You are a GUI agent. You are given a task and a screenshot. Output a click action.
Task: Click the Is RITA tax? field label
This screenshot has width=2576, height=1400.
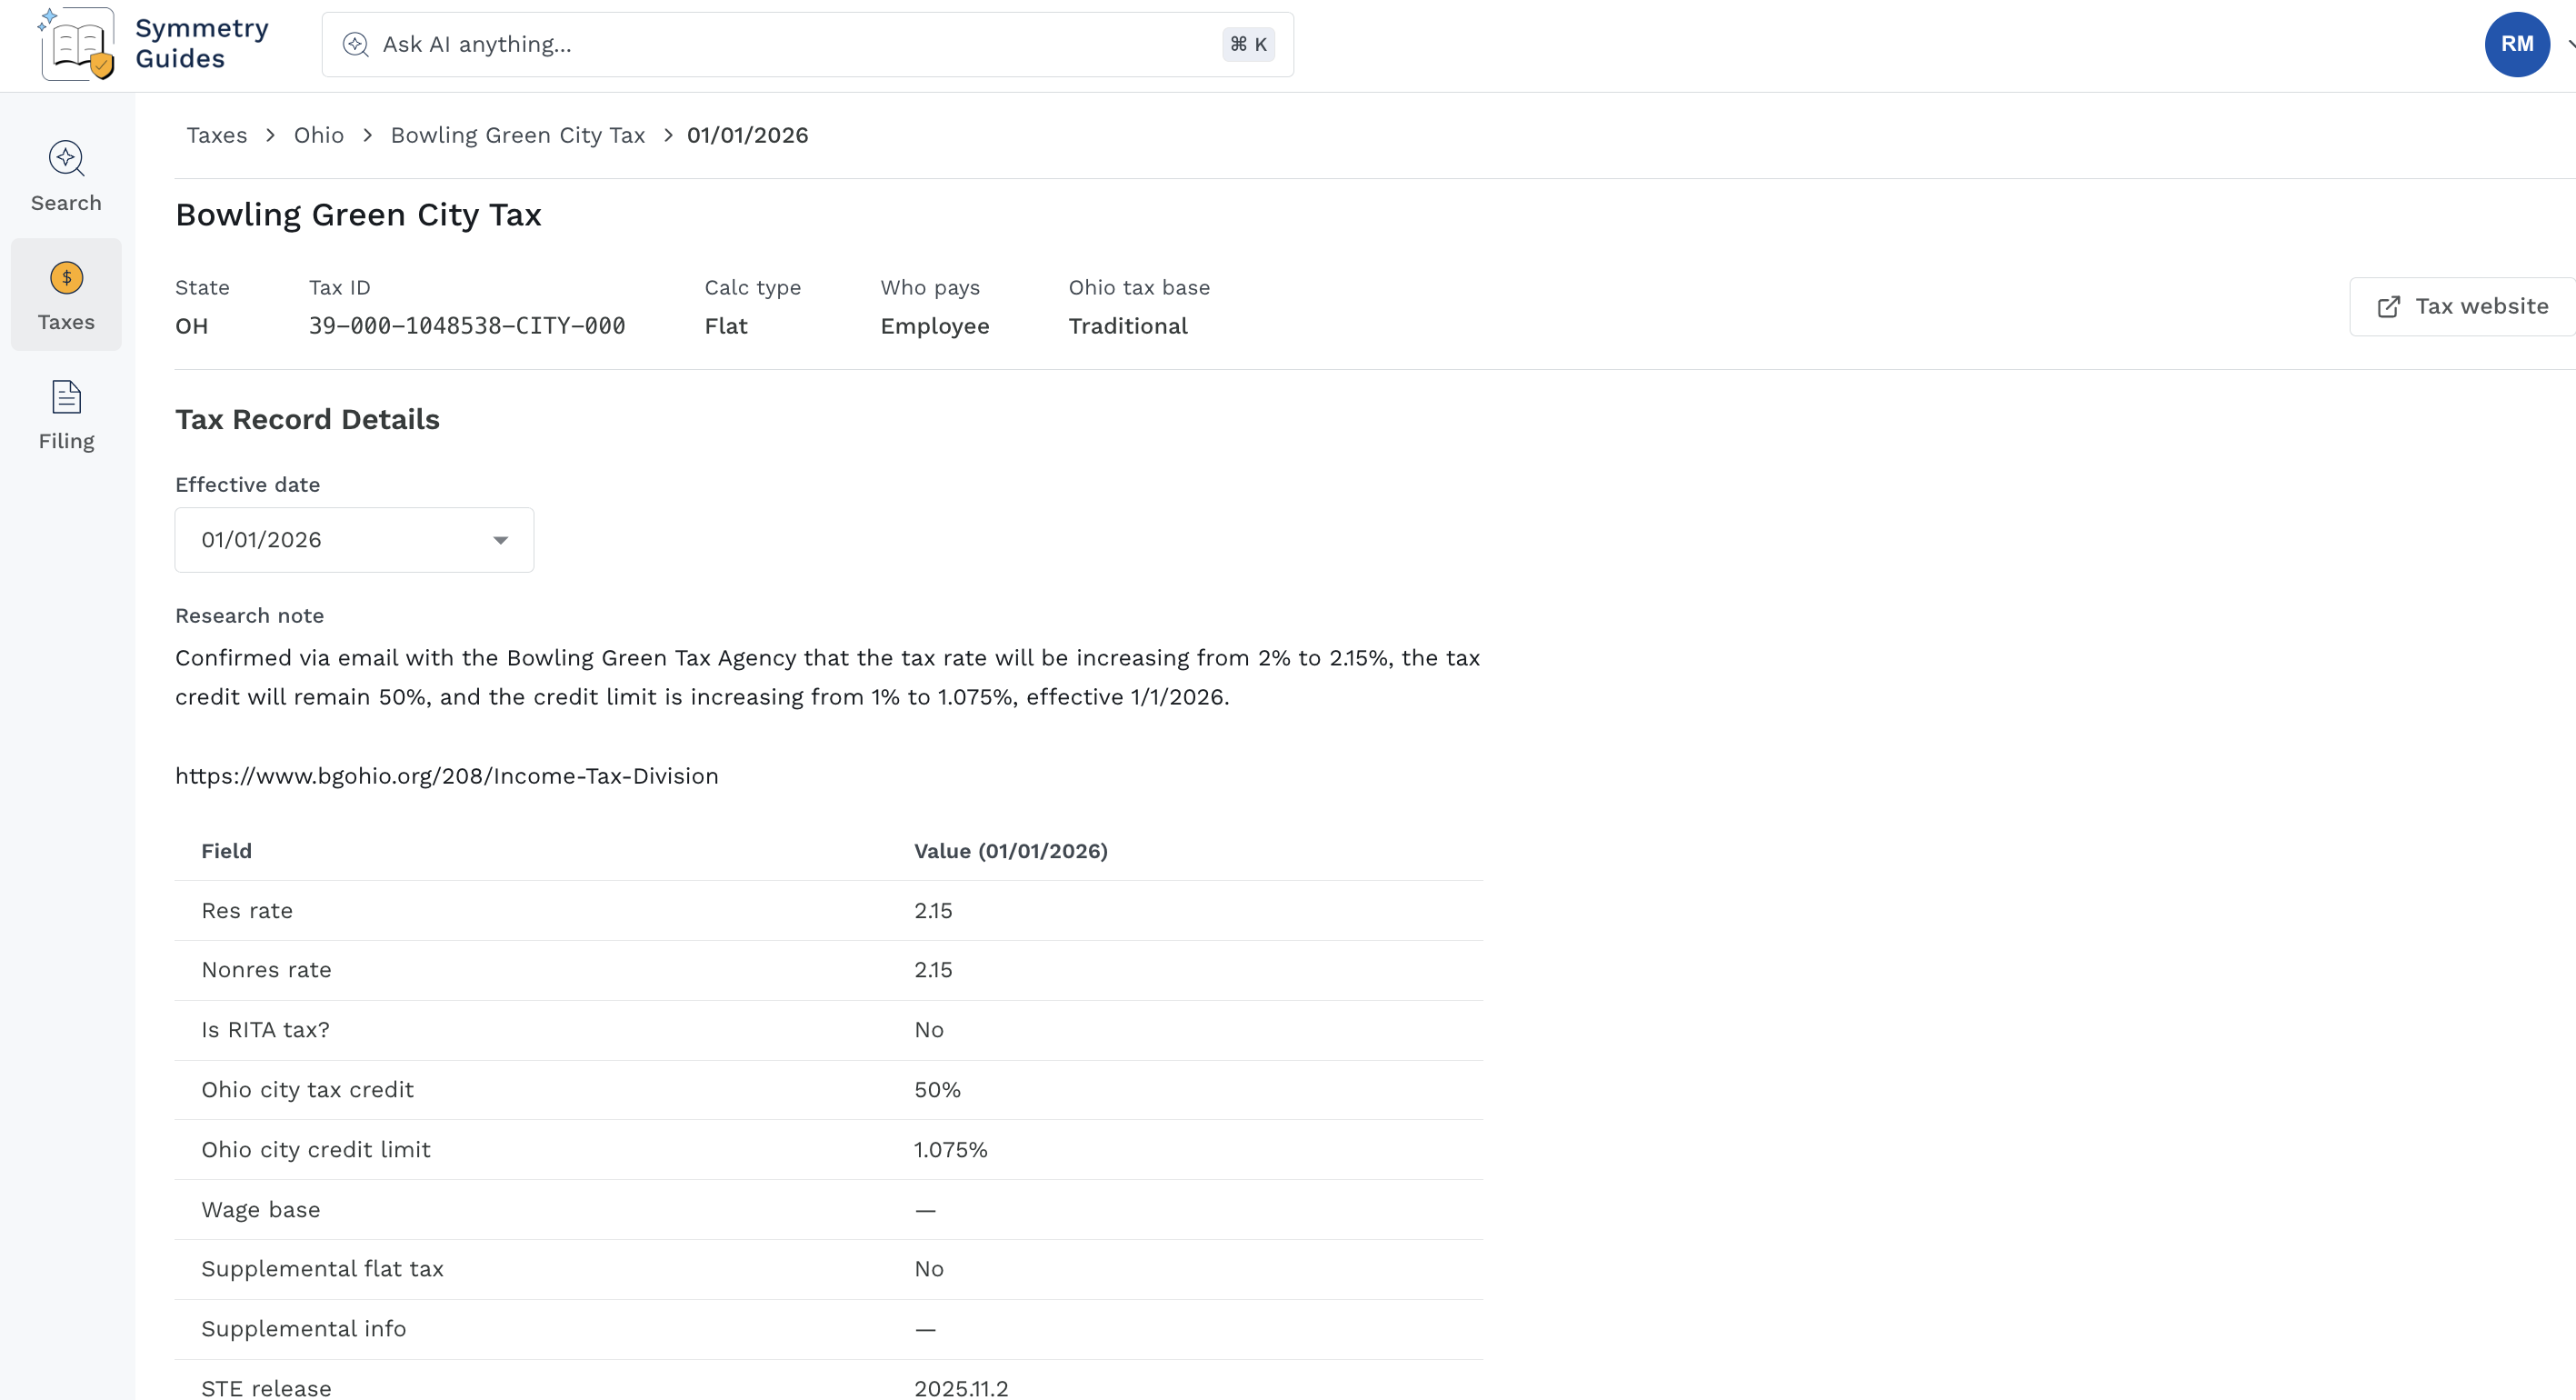coord(265,1030)
